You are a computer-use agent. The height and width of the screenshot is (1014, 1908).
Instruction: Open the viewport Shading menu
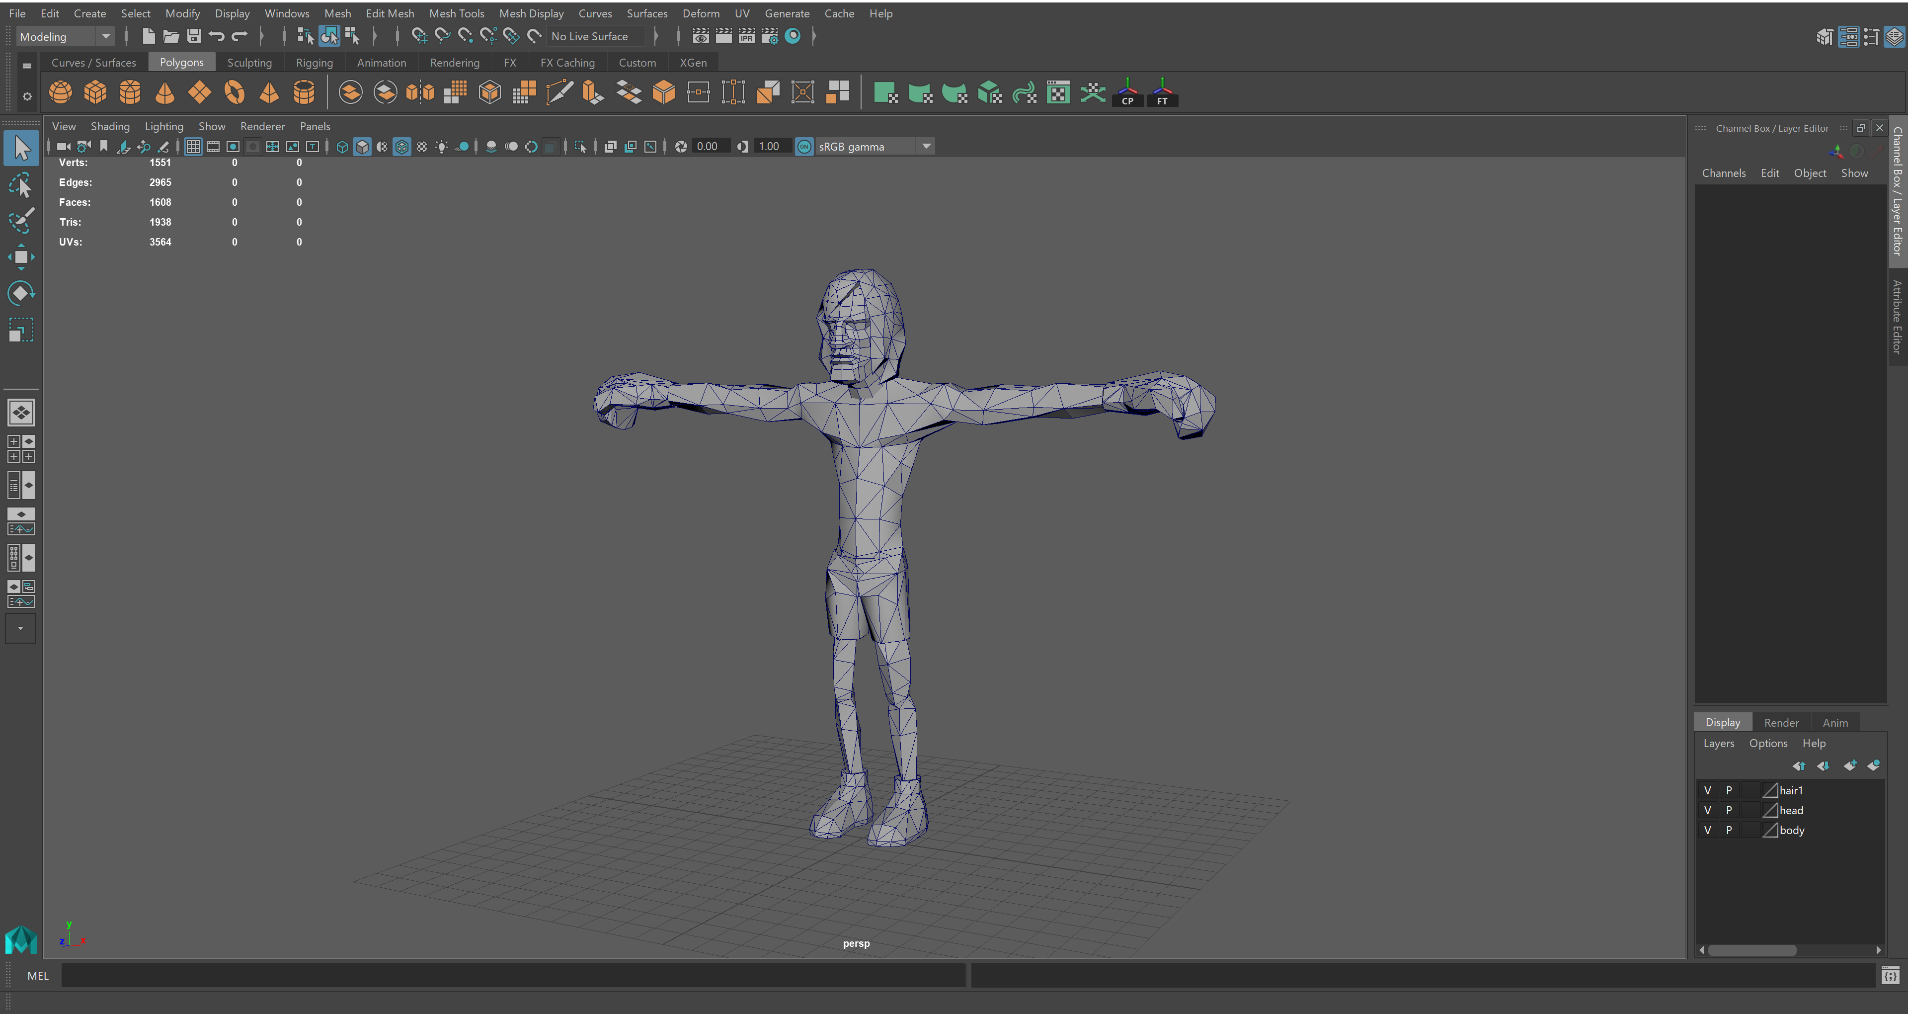110,126
